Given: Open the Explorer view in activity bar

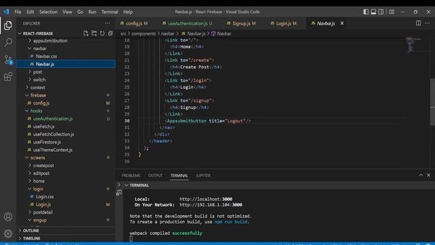Looking at the screenshot, I should (x=8, y=25).
